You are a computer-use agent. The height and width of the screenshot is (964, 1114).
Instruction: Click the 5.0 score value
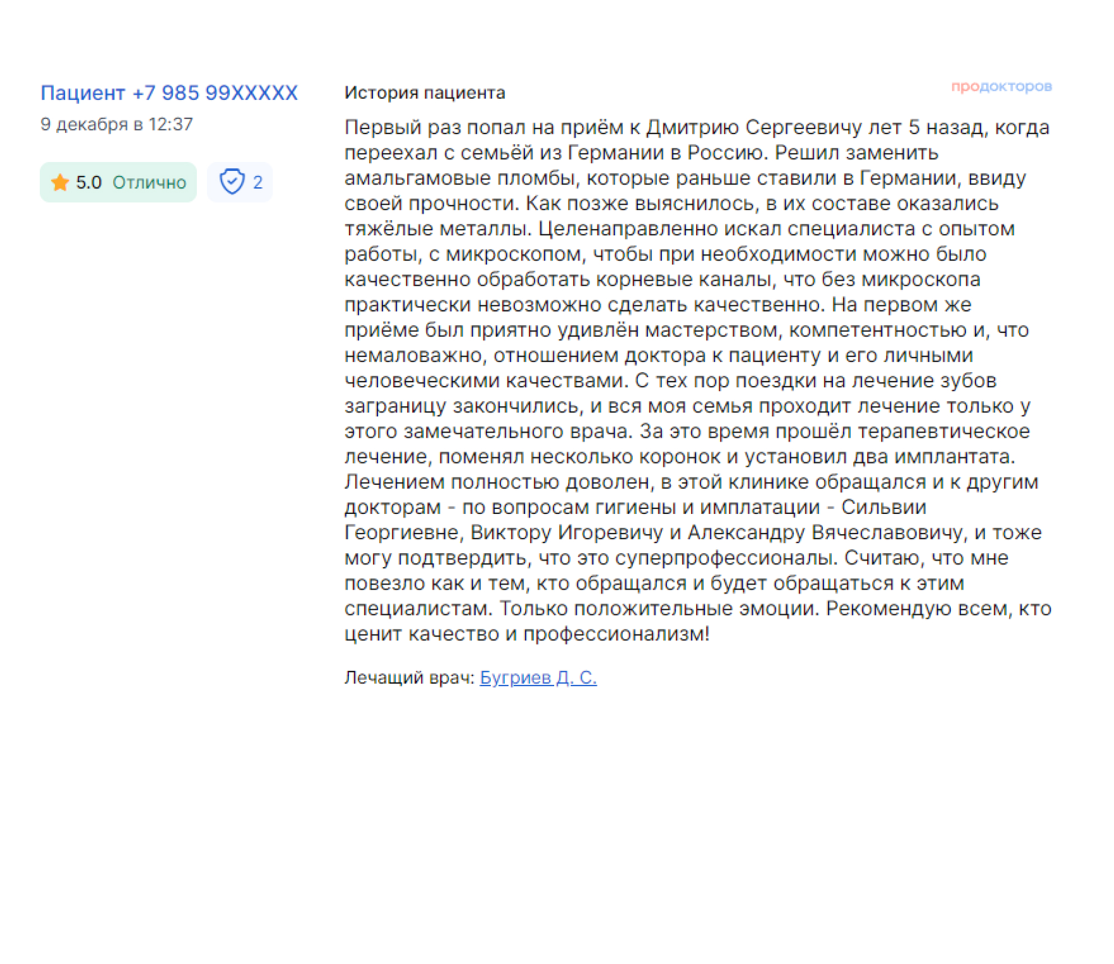[x=89, y=182]
